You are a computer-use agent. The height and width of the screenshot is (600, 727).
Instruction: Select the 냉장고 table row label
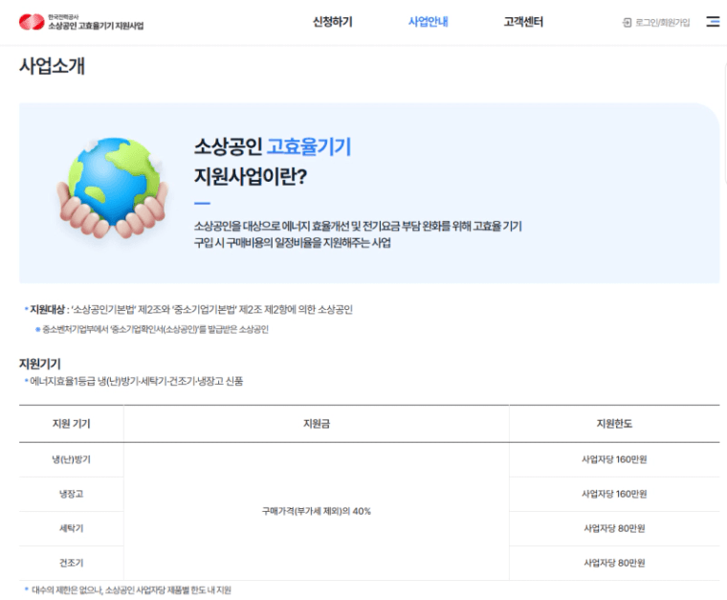click(x=72, y=494)
